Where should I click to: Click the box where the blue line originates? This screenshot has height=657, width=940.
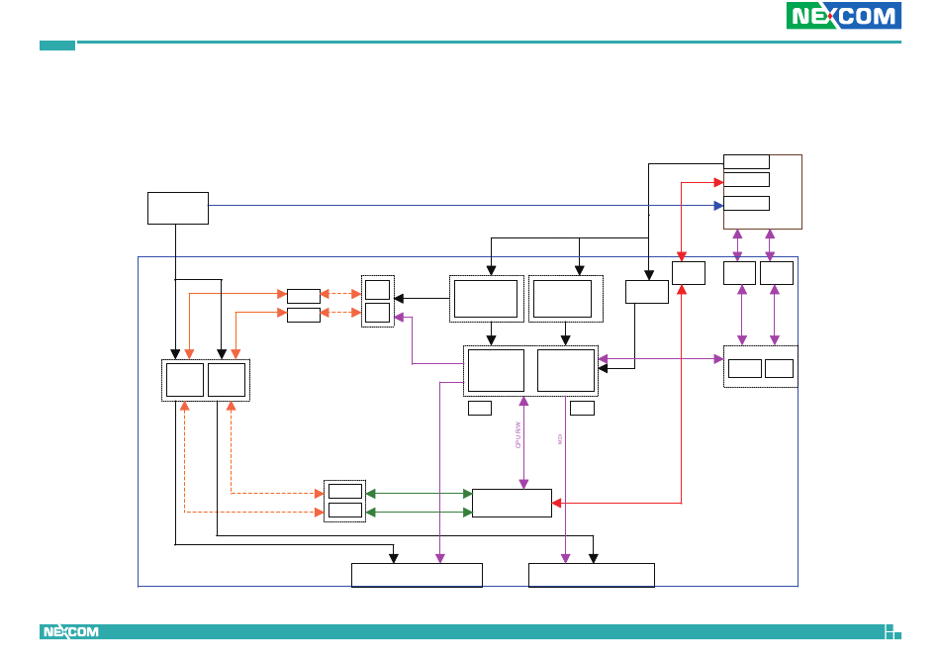(178, 208)
